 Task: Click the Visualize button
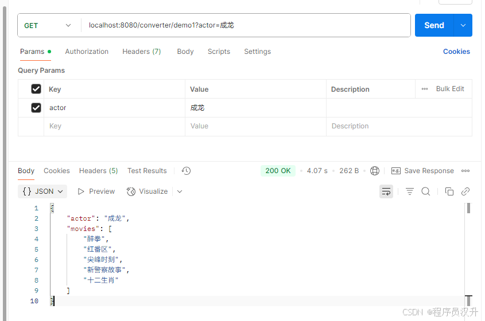point(148,191)
